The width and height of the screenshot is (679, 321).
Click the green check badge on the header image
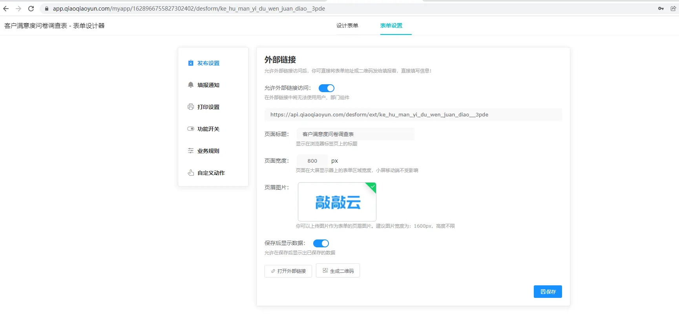tap(372, 187)
